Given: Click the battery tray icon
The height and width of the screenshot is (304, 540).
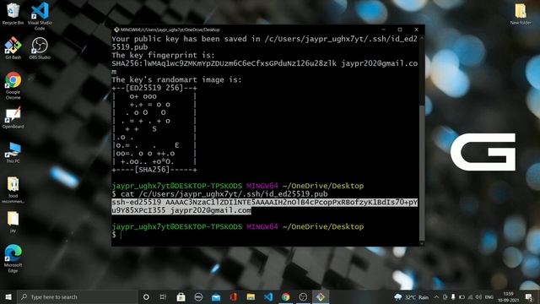Looking at the screenshot, I should pos(462,297).
